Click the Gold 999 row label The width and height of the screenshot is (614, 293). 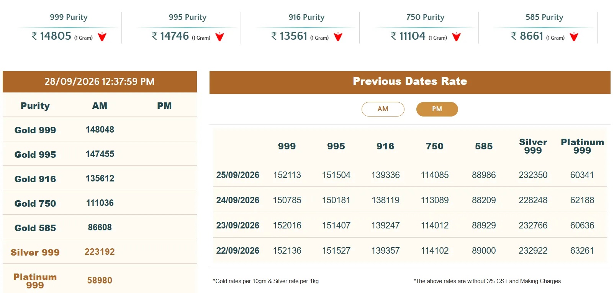(35, 130)
